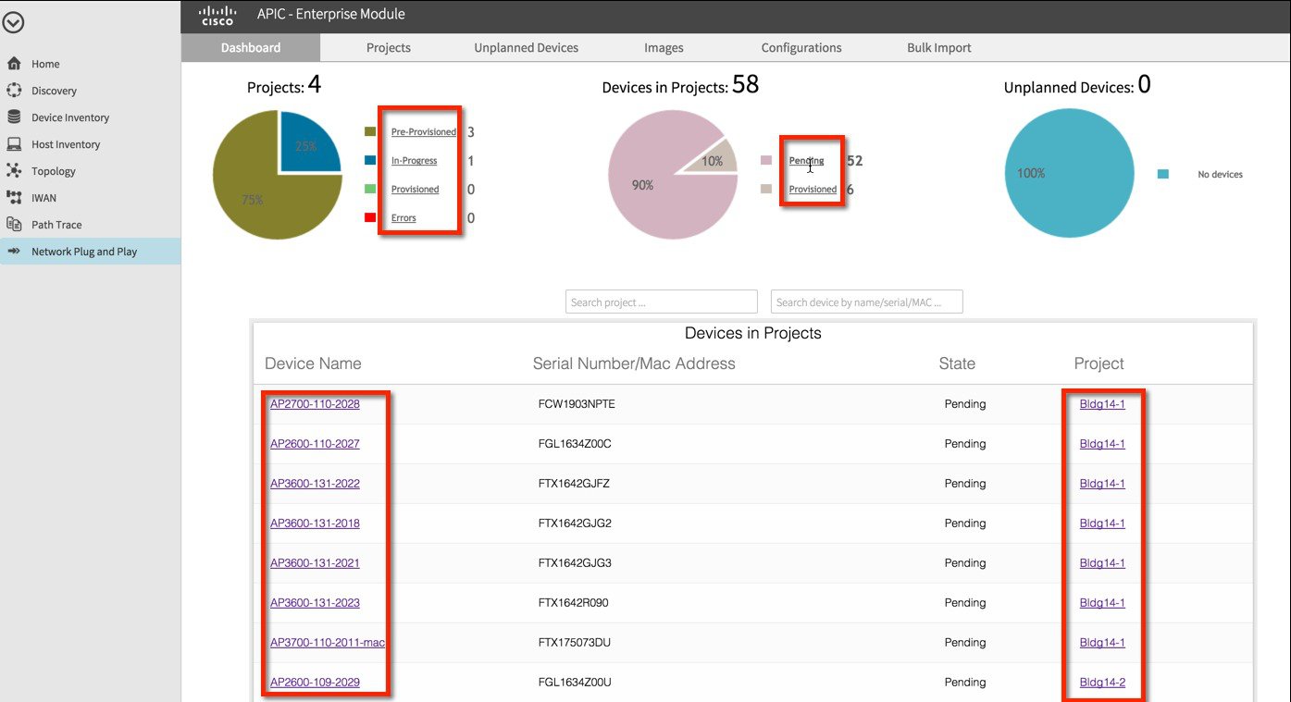
Task: Focus the Search device by name field
Action: pyautogui.click(x=867, y=302)
